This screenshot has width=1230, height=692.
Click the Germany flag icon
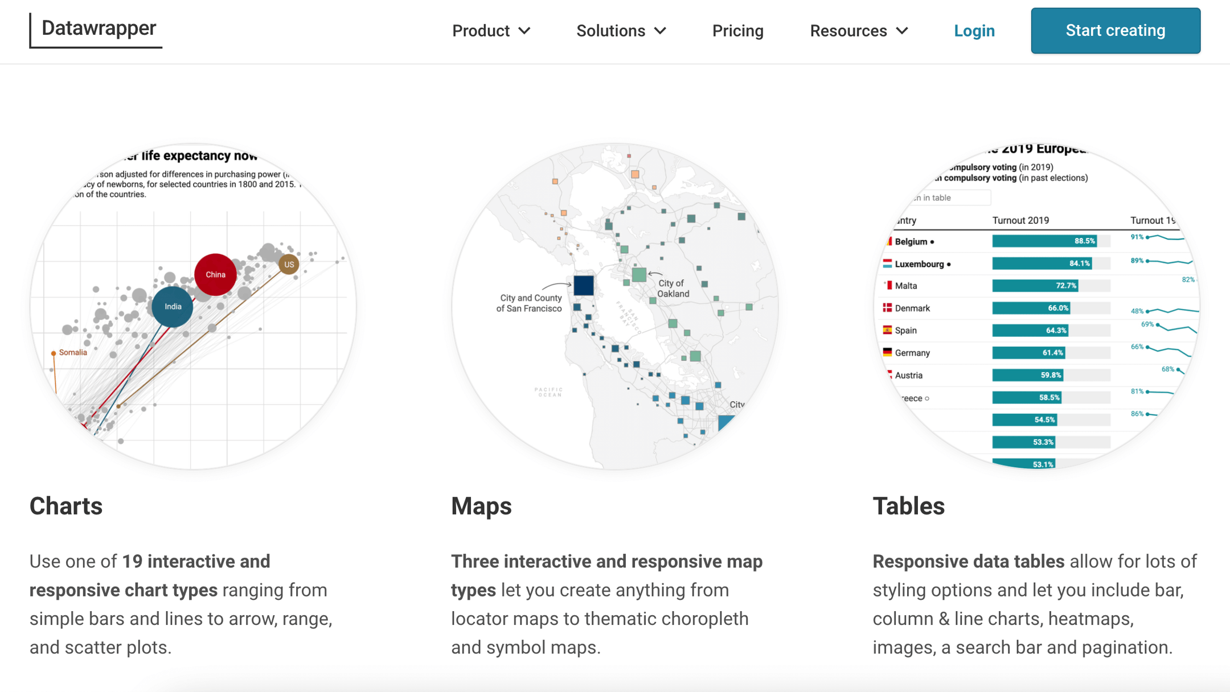(x=887, y=352)
